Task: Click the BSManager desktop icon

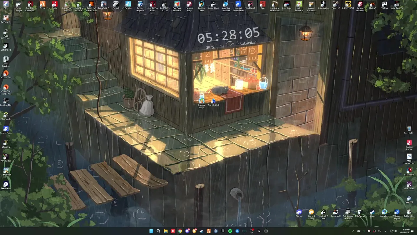Action: coord(409,172)
